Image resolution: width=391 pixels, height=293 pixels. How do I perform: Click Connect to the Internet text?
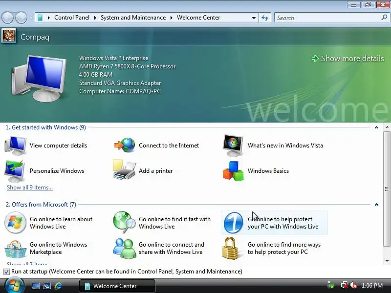click(x=169, y=146)
